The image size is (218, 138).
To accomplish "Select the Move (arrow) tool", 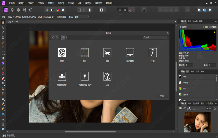I will [x=3, y=27].
